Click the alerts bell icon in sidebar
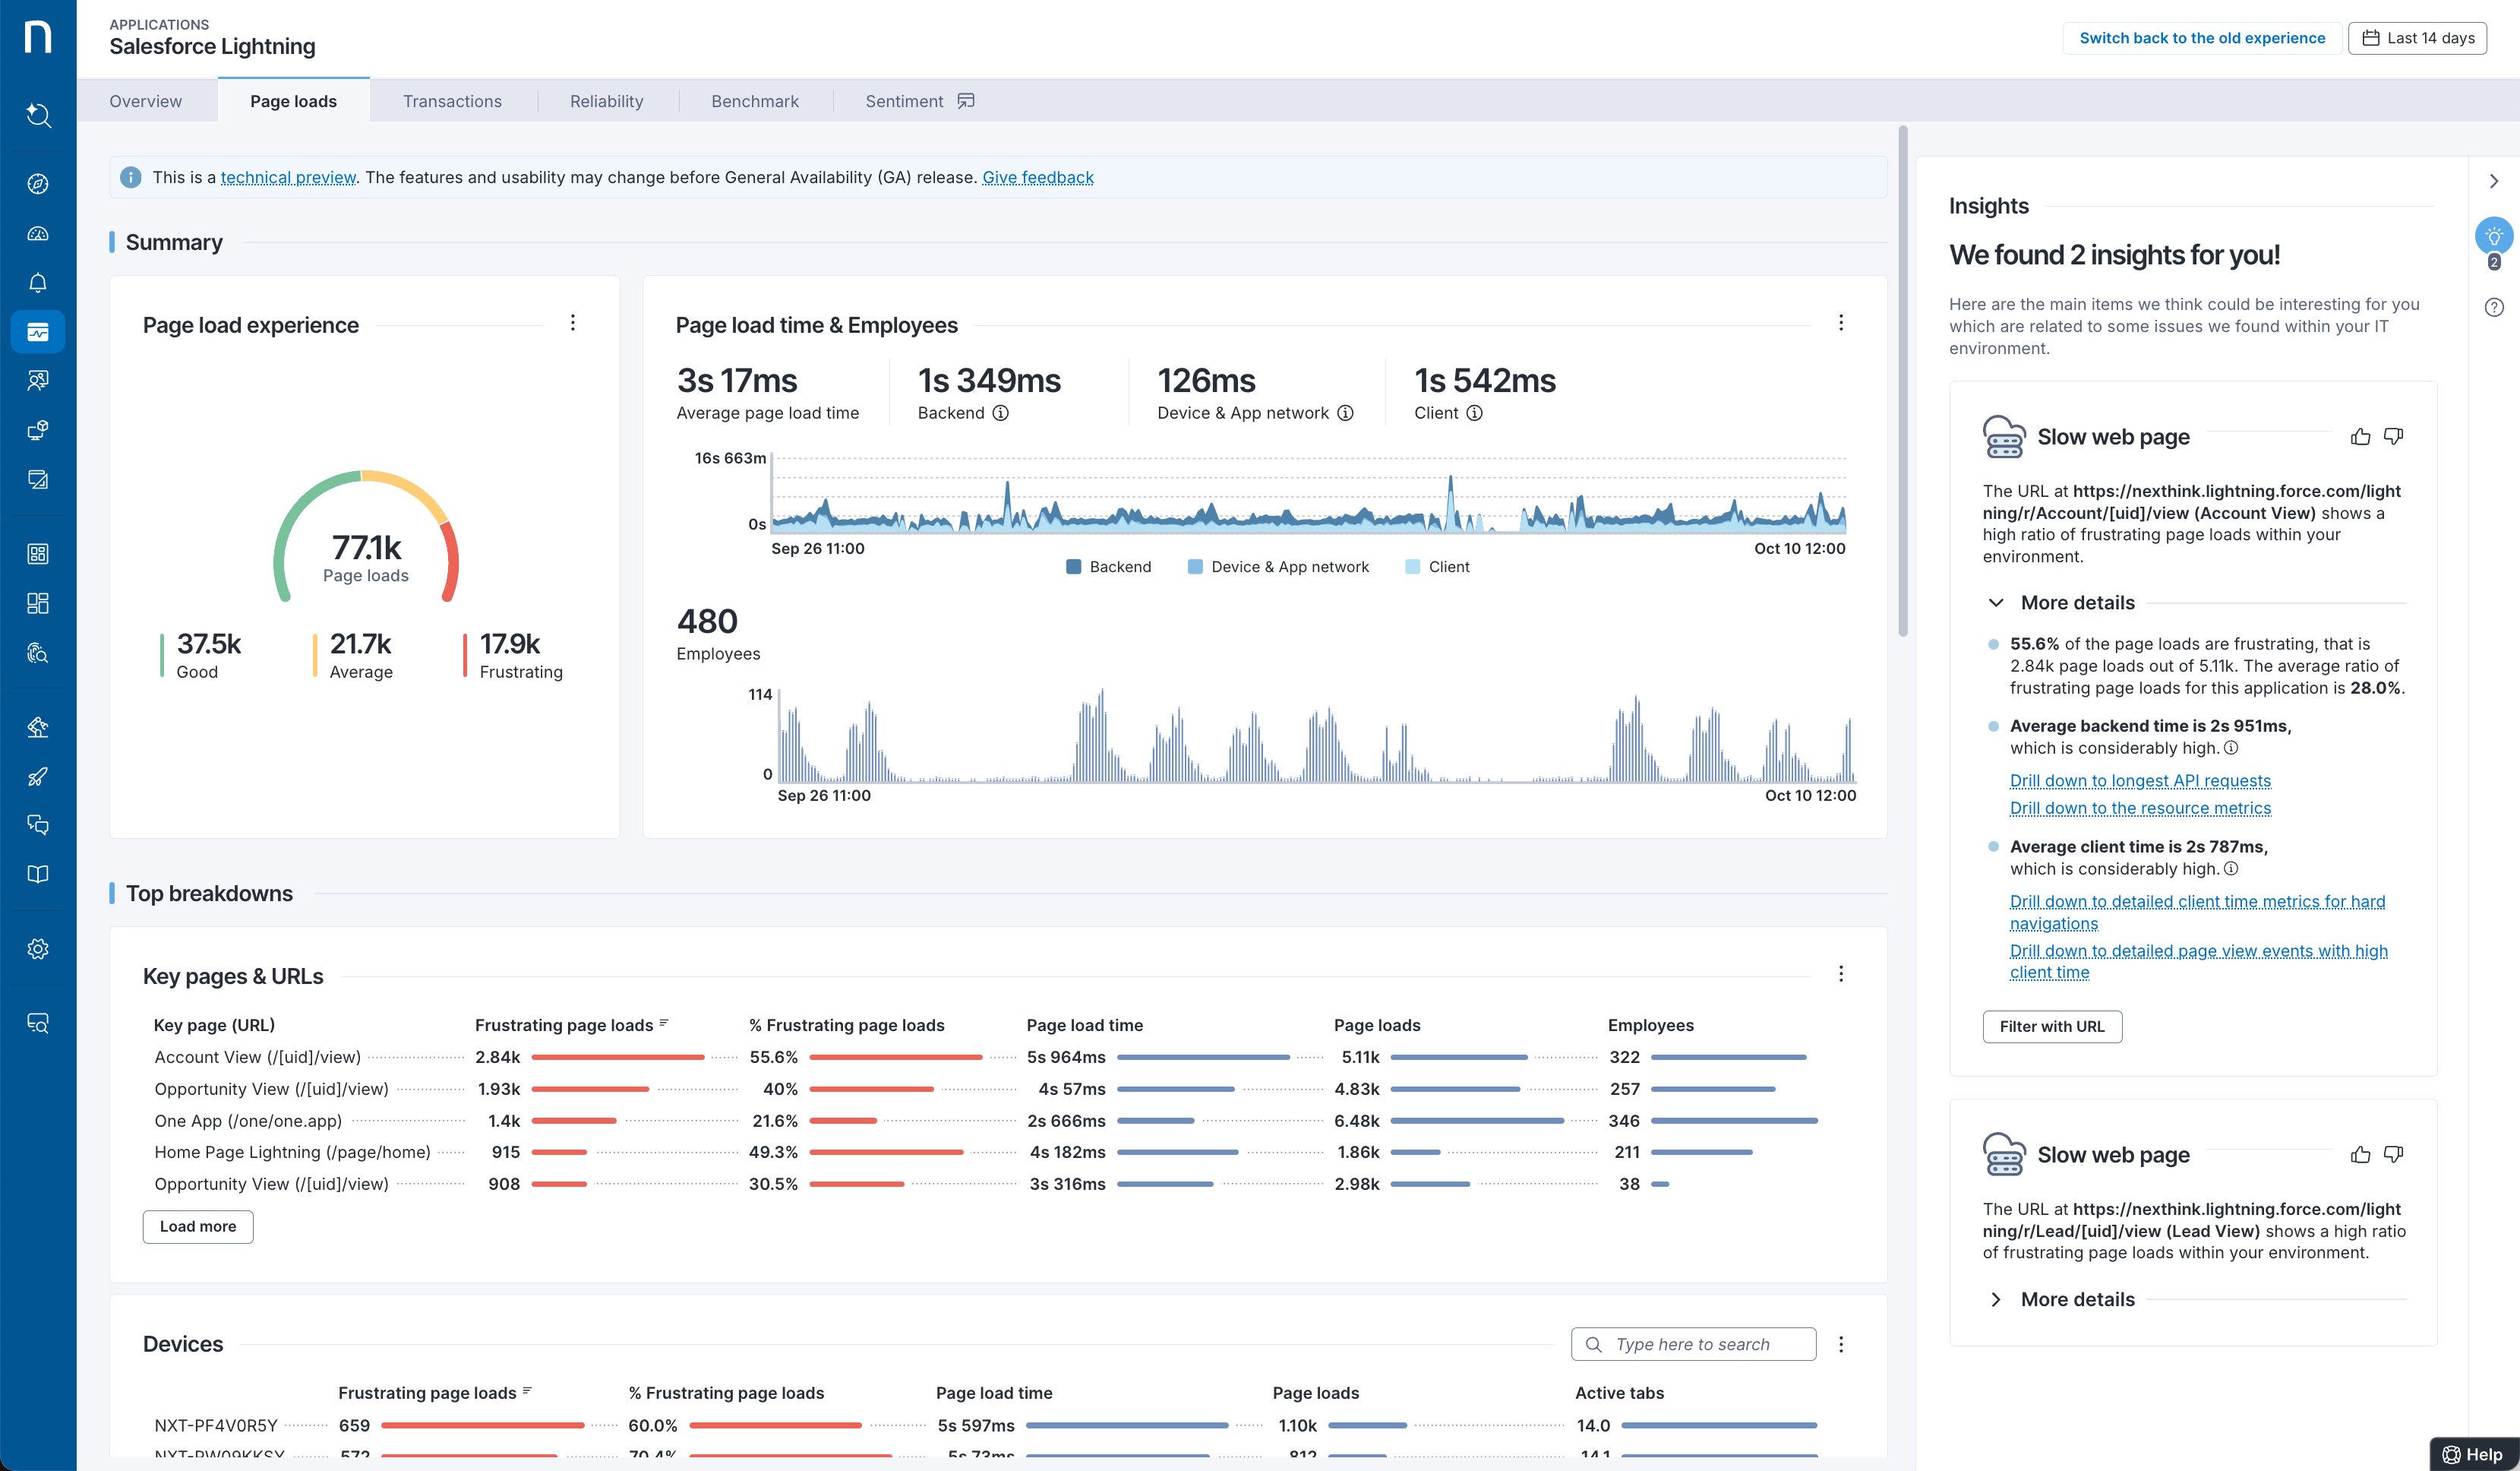 point(38,282)
